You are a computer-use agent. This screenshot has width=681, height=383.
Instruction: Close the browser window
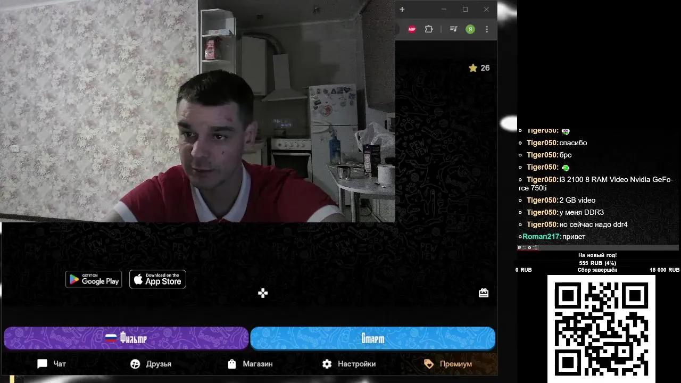[x=486, y=9]
